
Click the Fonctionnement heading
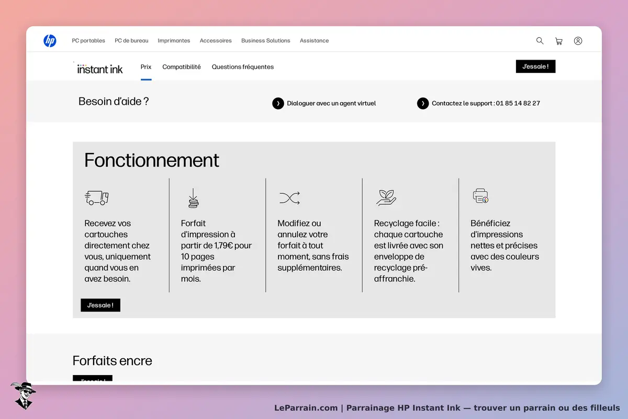152,160
